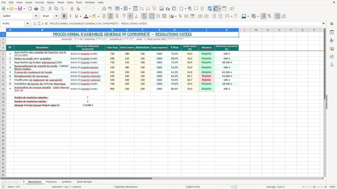
Task: Open the Save button dropdown arrow
Action: pyautogui.click(x=24, y=9)
